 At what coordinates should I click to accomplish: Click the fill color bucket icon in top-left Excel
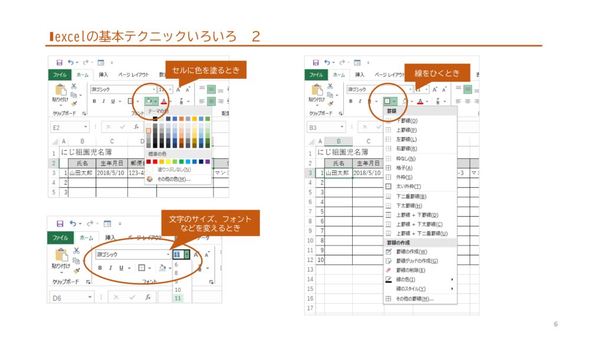(x=149, y=101)
